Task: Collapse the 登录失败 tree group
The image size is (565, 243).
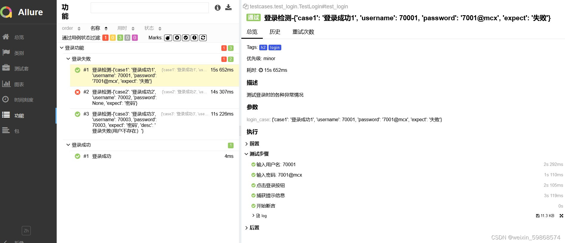Action: tap(151, 59)
